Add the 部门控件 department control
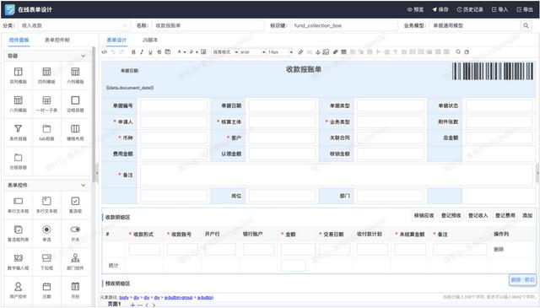This screenshot has width=540, height=308. [75, 262]
